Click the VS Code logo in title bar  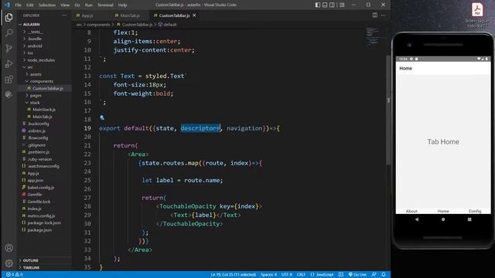click(7, 5)
